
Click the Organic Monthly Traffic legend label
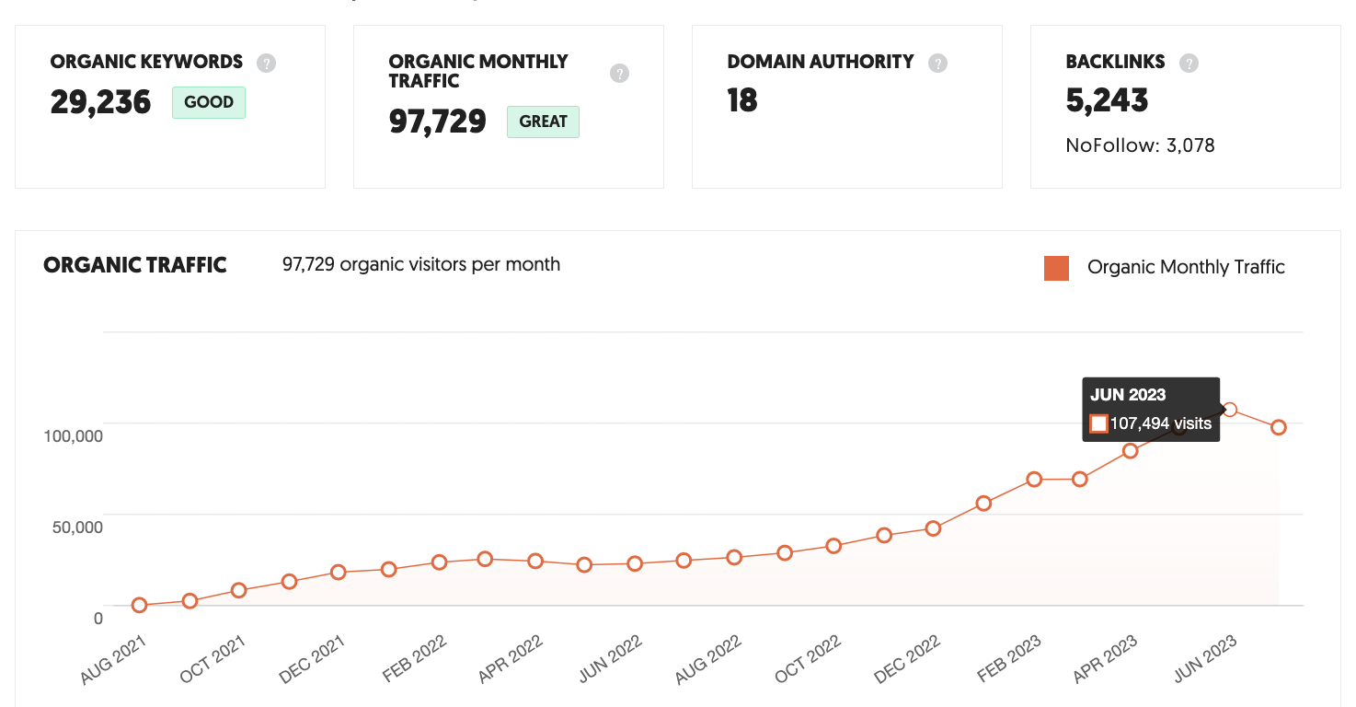click(x=1187, y=267)
